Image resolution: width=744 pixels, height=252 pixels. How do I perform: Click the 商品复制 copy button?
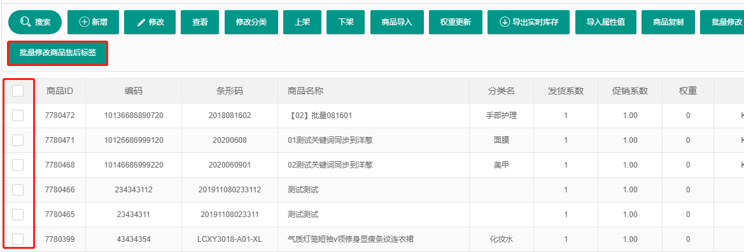click(668, 22)
